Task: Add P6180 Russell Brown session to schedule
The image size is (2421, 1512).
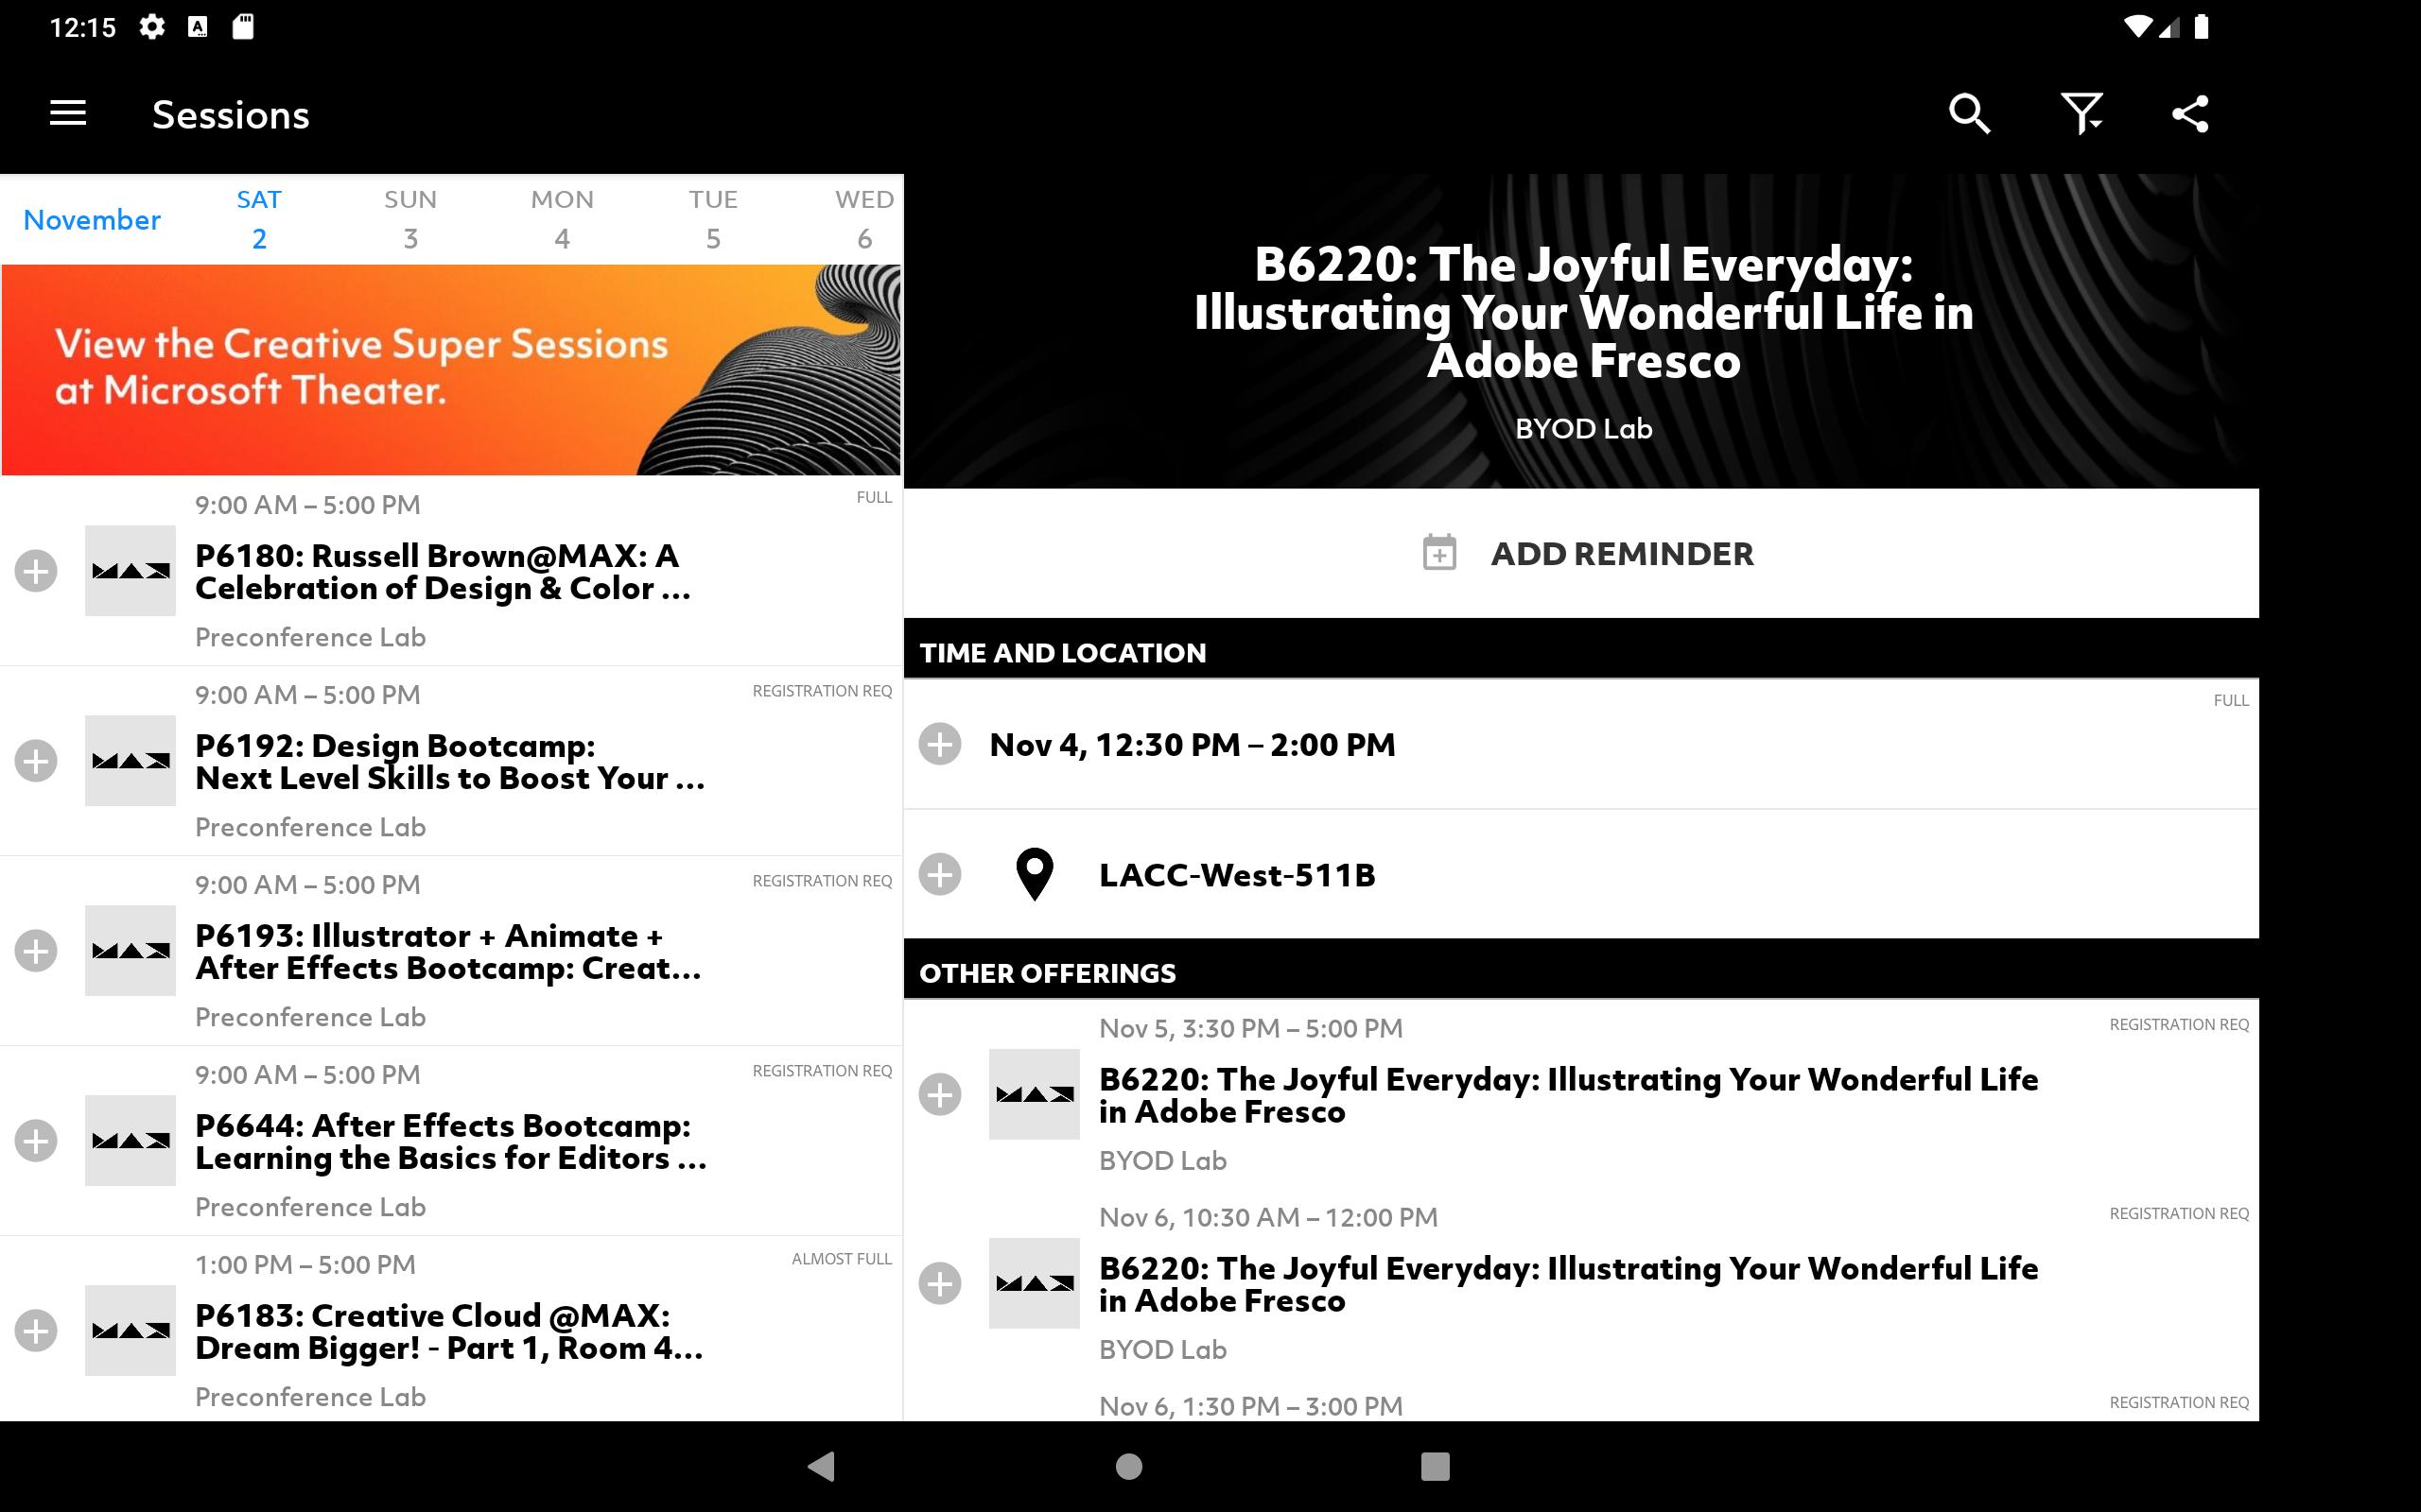Action: [x=36, y=571]
